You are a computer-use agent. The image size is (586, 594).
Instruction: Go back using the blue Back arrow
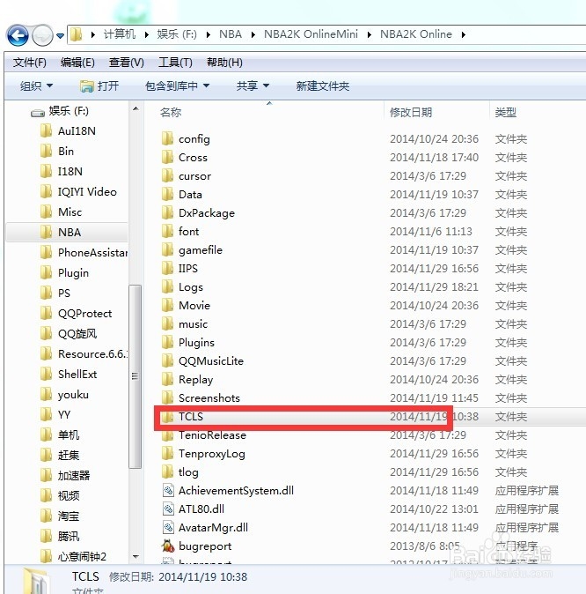click(18, 35)
